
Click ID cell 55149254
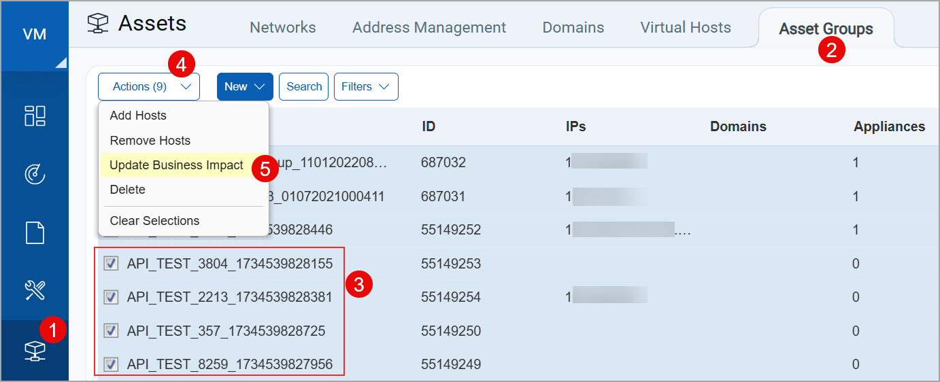[451, 297]
